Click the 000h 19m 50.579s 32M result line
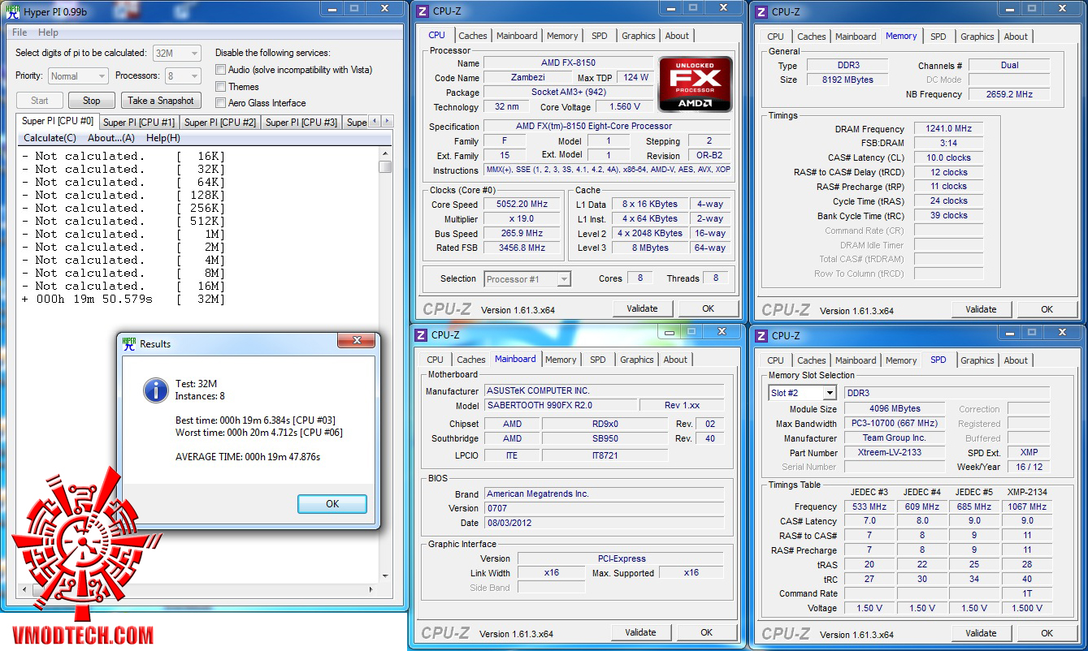The height and width of the screenshot is (651, 1088). [124, 300]
